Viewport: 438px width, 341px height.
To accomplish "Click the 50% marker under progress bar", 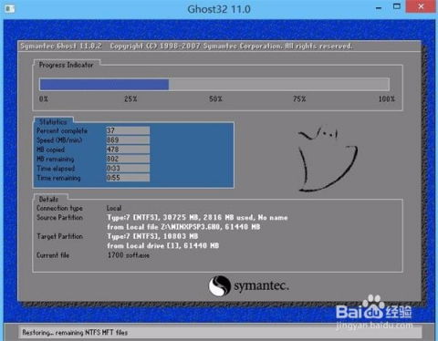I will (x=215, y=98).
